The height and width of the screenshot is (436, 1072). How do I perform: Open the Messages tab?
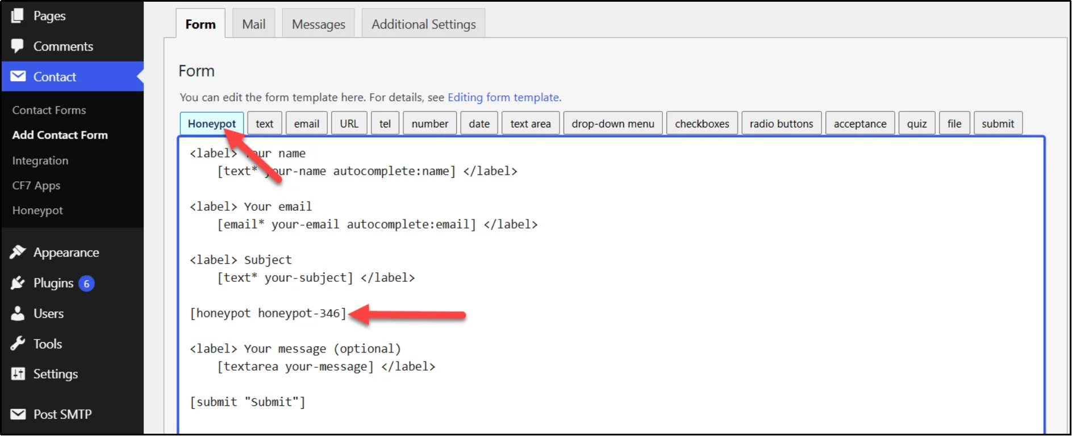tap(318, 24)
